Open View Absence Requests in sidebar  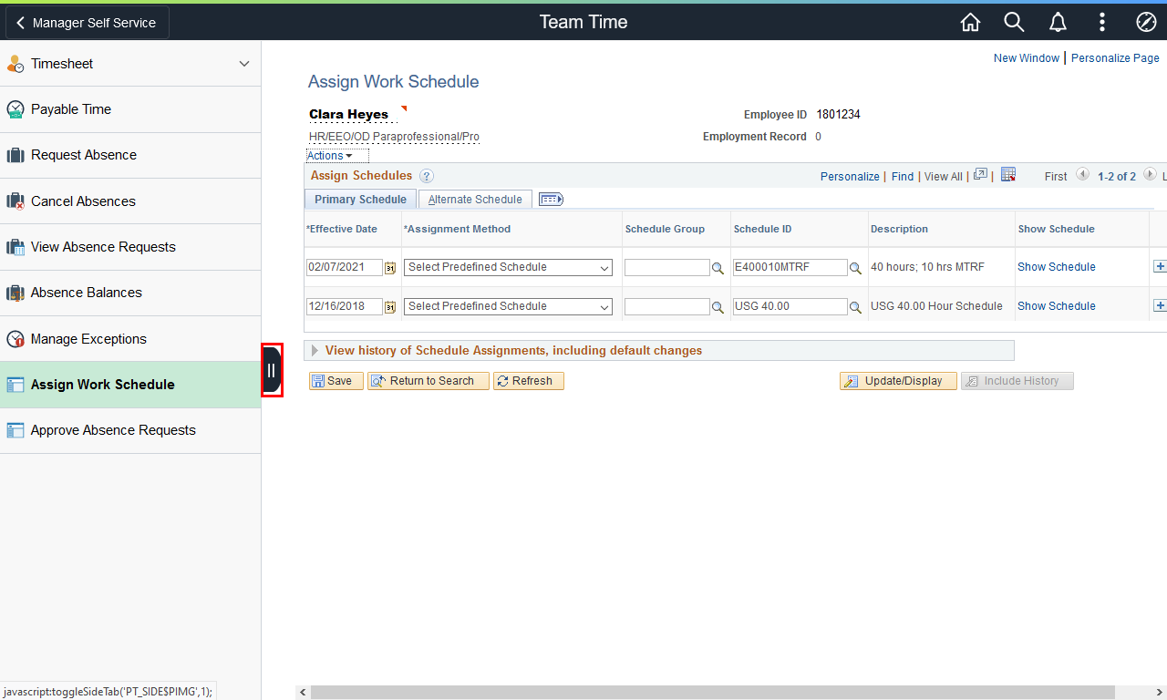(x=130, y=247)
